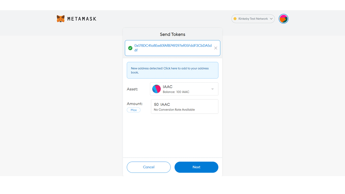
Task: Expand the network list chevron
Action: coord(271,19)
